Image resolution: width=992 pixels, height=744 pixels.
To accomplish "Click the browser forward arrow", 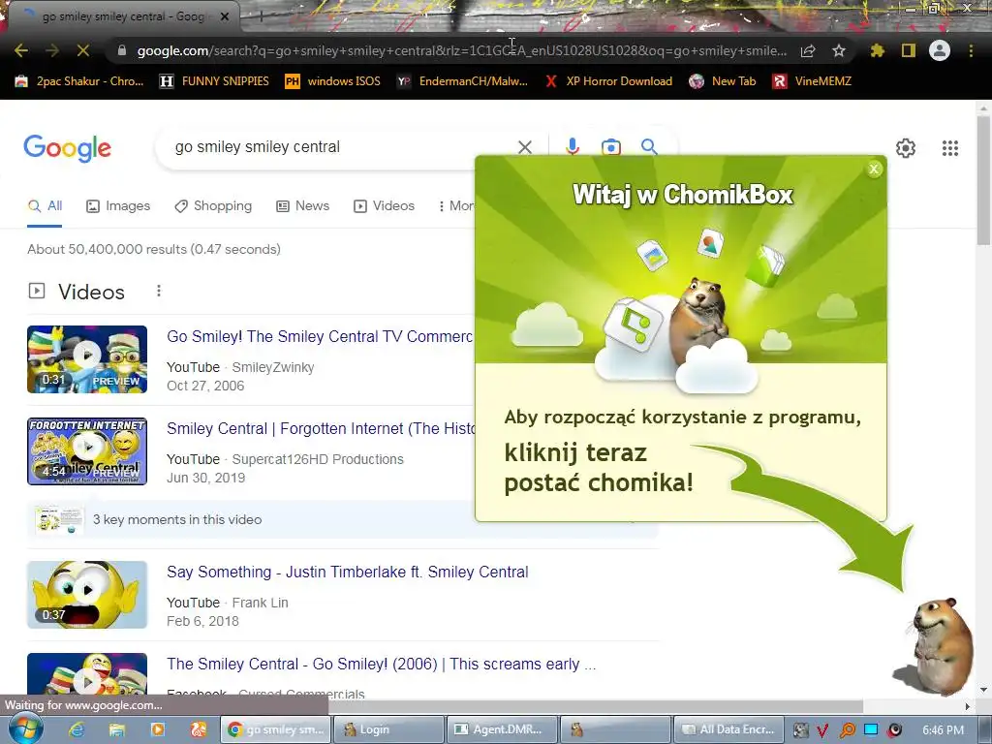I will tap(52, 50).
